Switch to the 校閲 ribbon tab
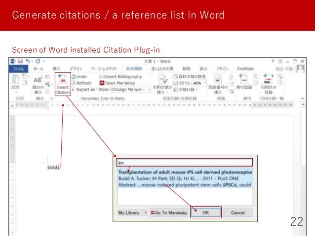 point(186,69)
